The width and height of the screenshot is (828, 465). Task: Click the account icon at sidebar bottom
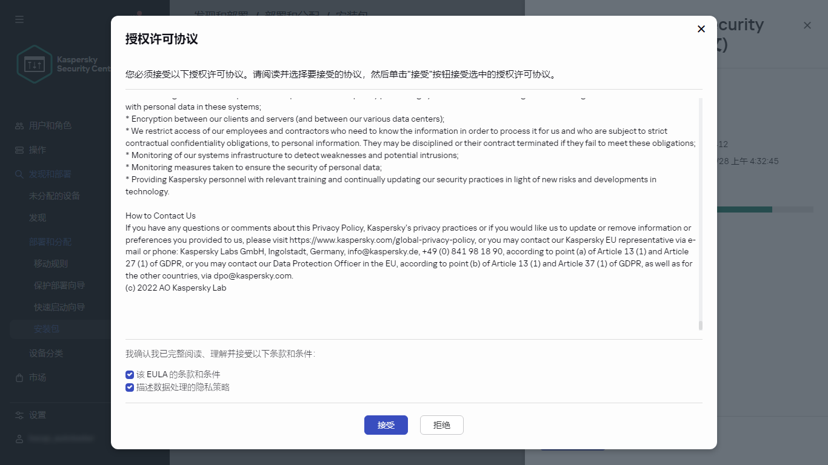19,438
